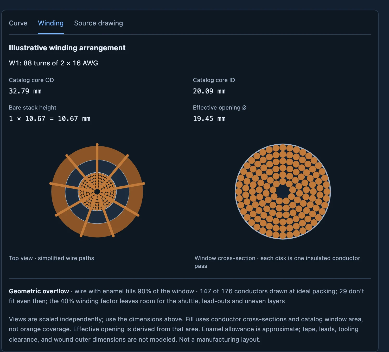
Task: Click the 'W1: 88 turns of 2 × 16 AWG' line
Action: [x=53, y=63]
